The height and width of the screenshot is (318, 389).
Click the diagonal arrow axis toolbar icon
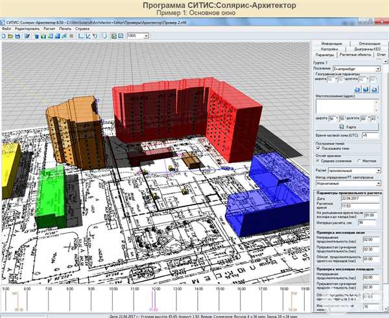tap(88, 36)
